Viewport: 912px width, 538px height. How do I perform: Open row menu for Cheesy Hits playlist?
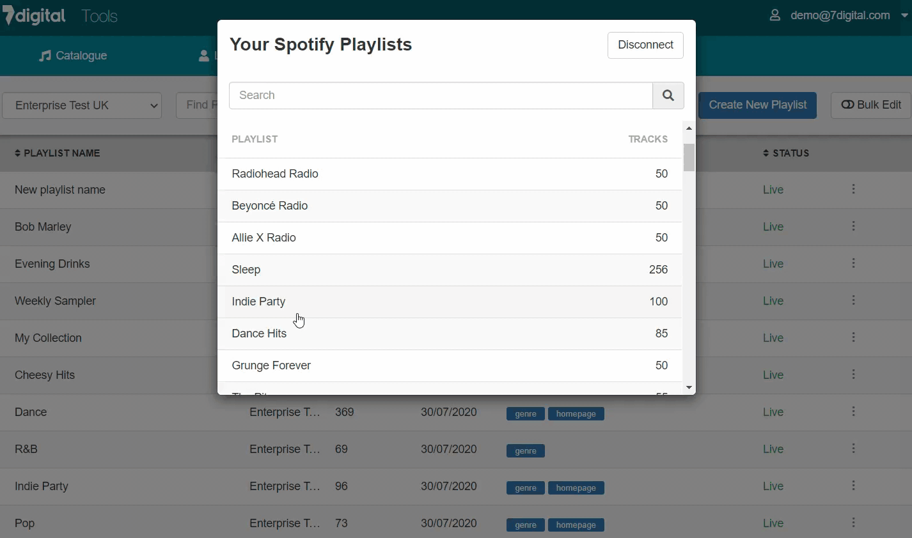853,374
